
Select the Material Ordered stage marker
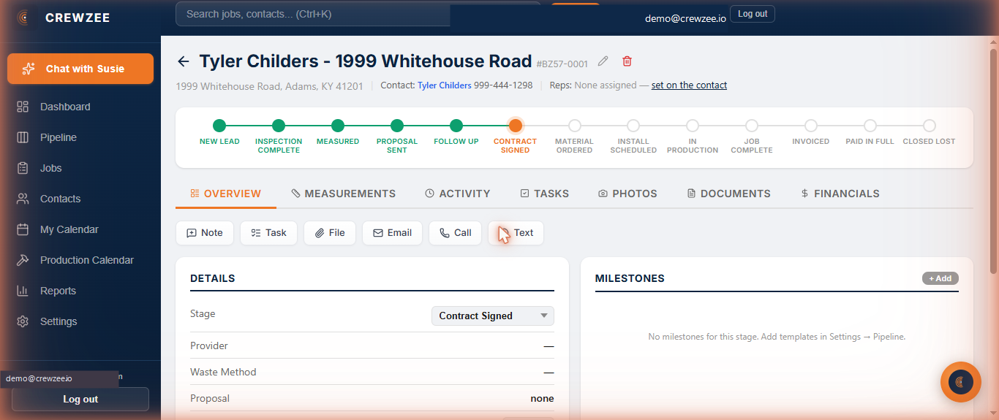(575, 126)
